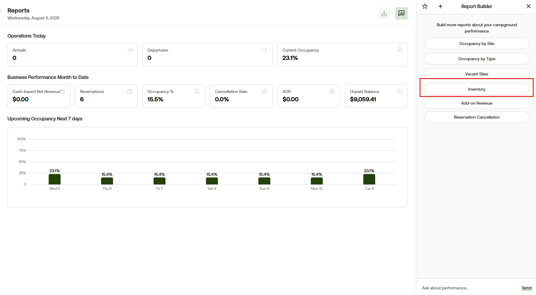Click the Tue 11 occupancy bar

click(x=369, y=179)
